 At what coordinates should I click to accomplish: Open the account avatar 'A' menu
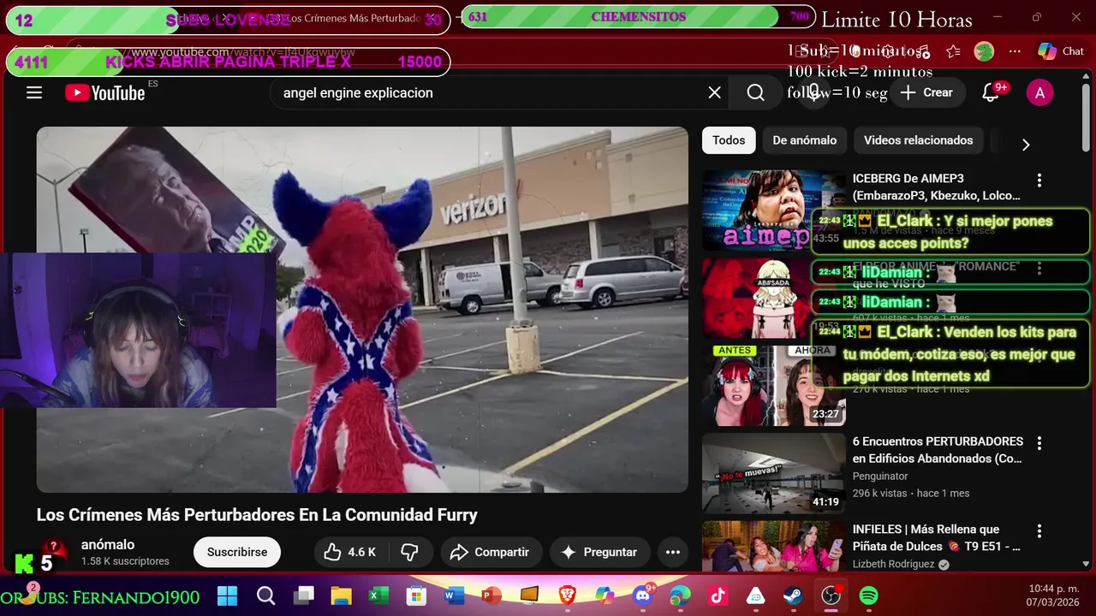[x=1039, y=92]
